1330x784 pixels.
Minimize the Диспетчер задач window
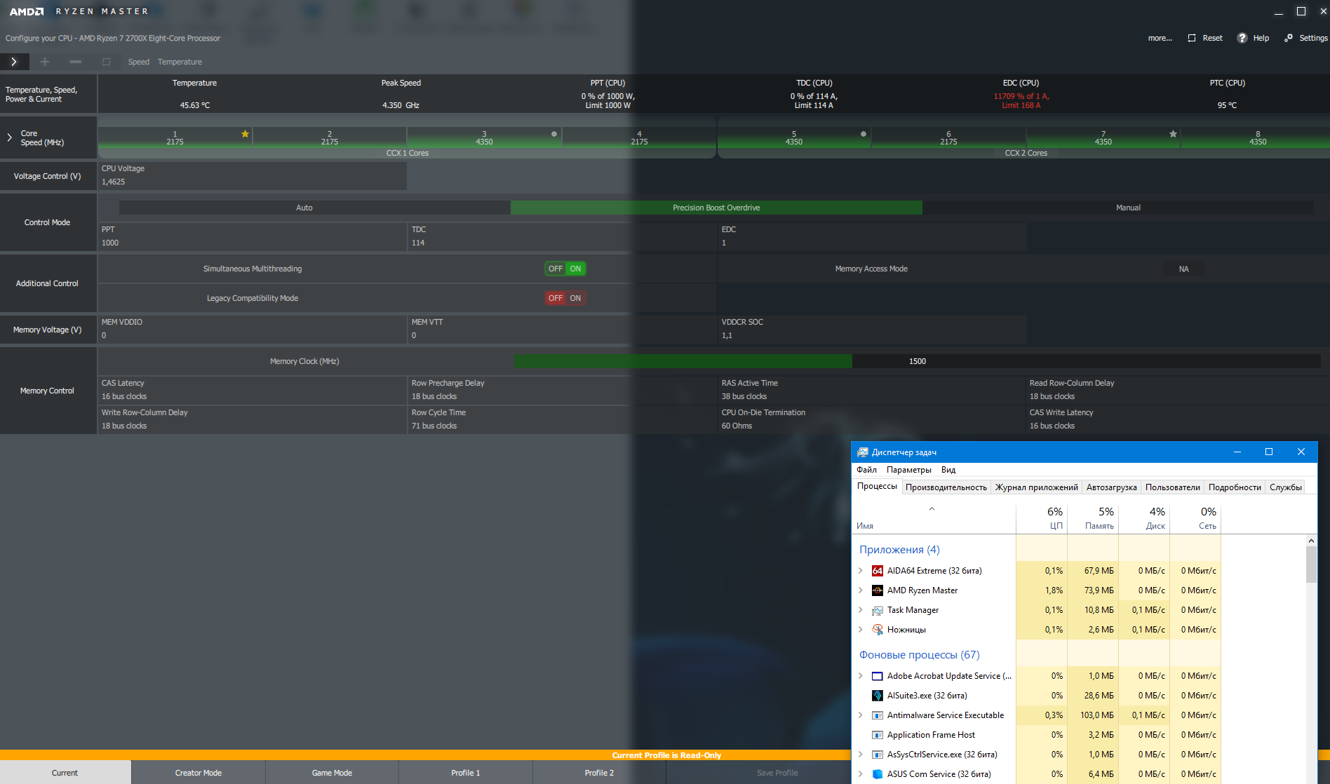pos(1237,452)
